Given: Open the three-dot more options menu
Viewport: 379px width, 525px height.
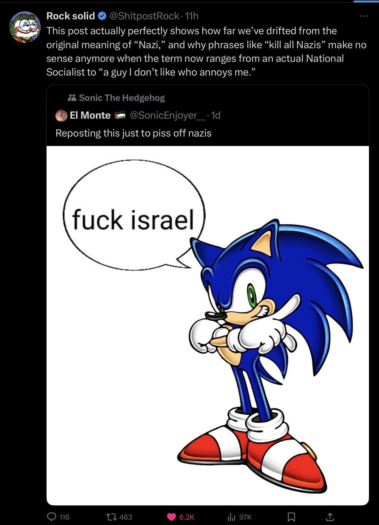Looking at the screenshot, I should (364, 16).
